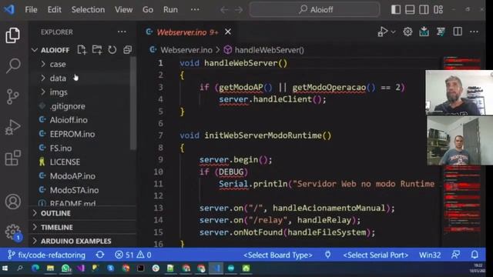Open the Go menu

click(148, 10)
